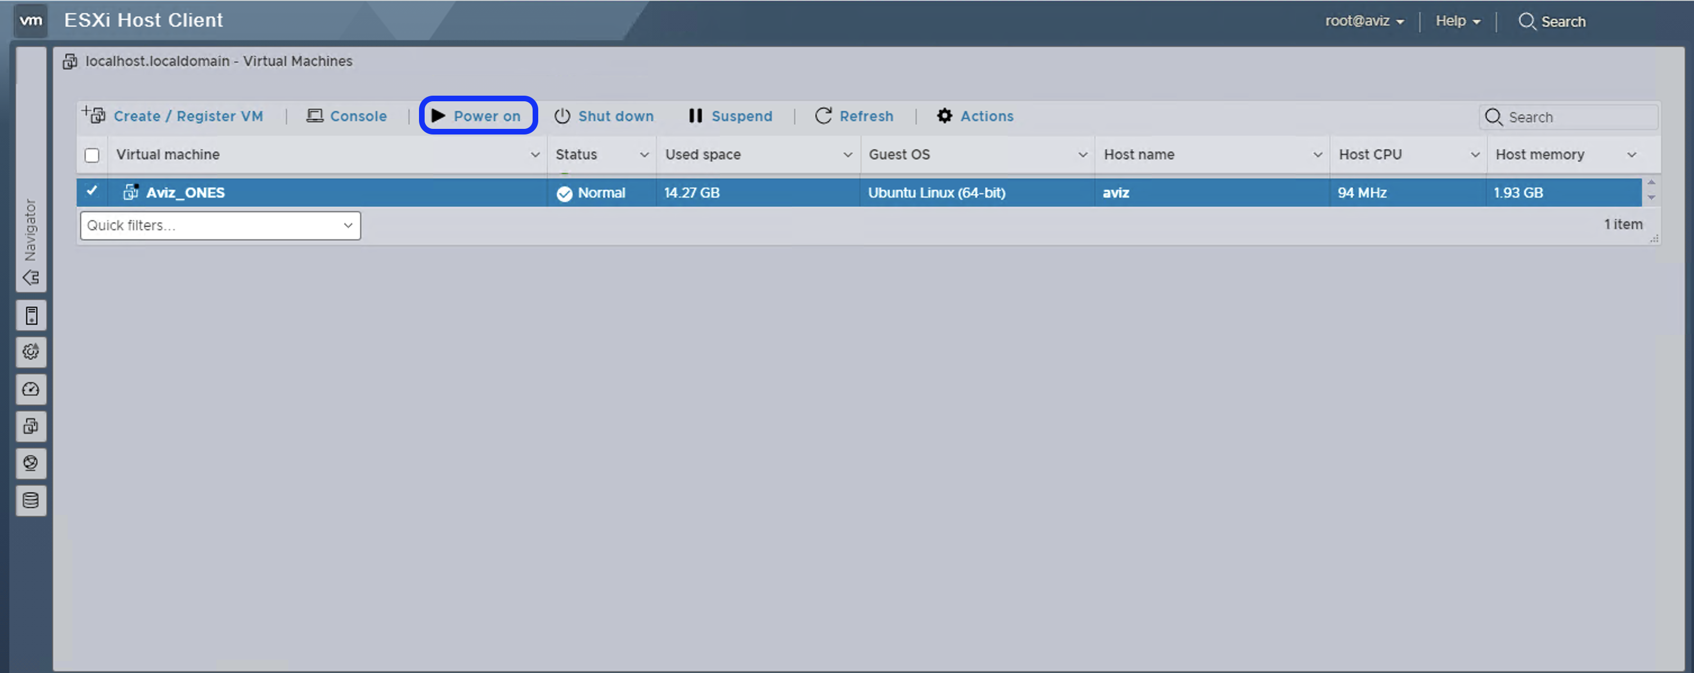This screenshot has height=673, width=1694.
Task: Click the Manage gear icon in sidebar
Action: [x=31, y=352]
